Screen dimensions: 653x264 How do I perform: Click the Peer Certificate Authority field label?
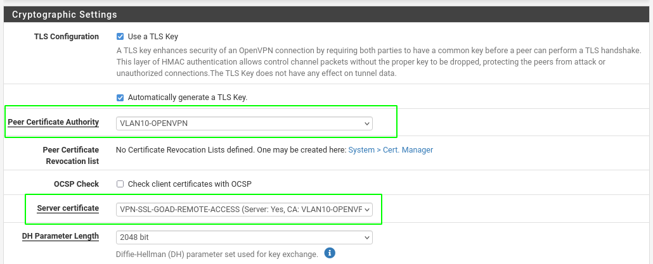(x=53, y=122)
